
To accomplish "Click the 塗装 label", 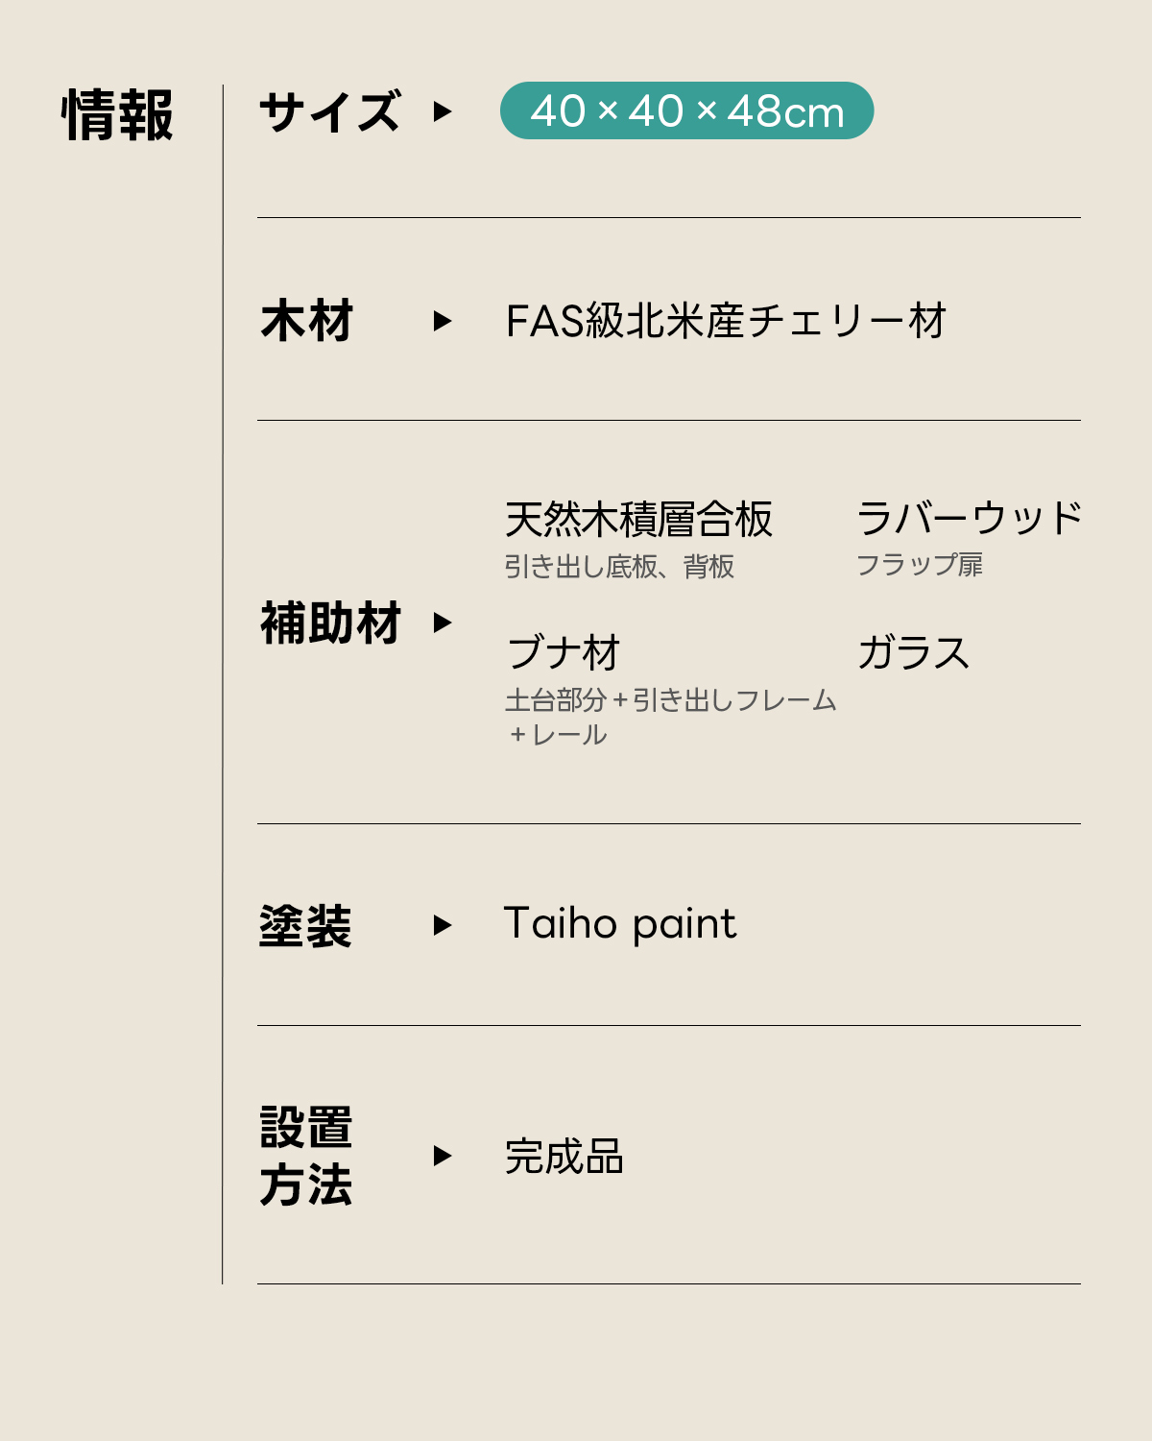I will click(x=306, y=926).
